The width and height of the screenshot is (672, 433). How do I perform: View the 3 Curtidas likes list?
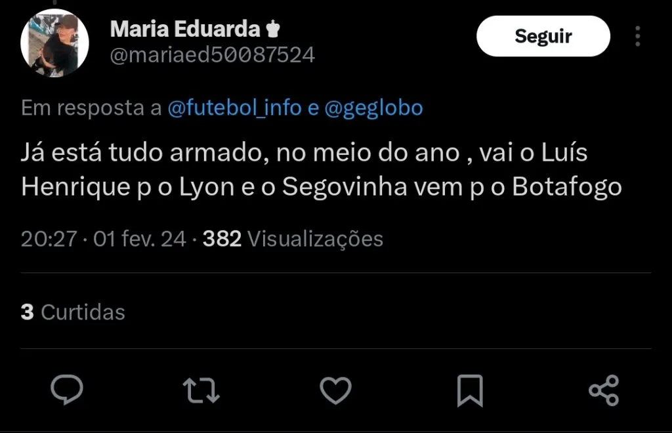[x=73, y=312]
